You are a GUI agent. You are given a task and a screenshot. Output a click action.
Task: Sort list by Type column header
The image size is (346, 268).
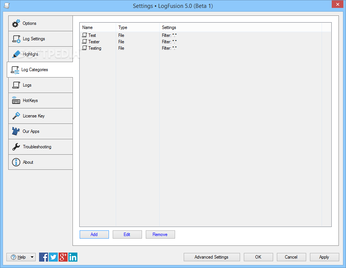click(138, 27)
